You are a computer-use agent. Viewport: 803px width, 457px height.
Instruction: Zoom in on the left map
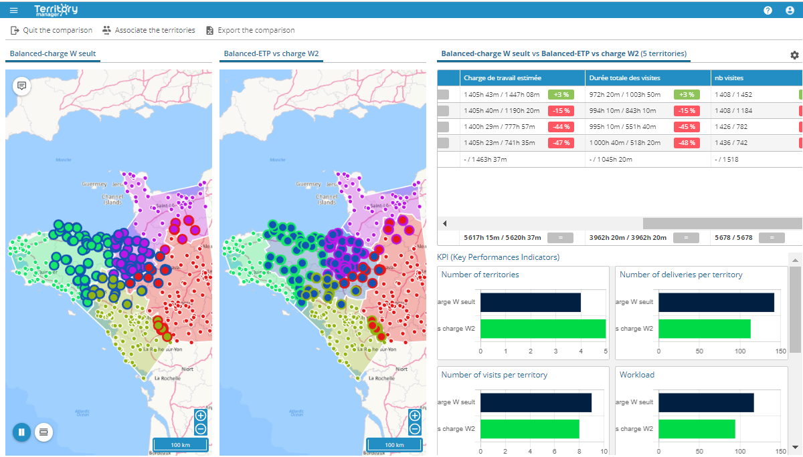click(x=201, y=416)
